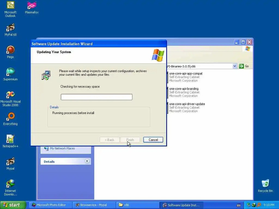Select the Mypal desktop shortcut near bottom
The height and width of the screenshot is (209, 279).
[10, 164]
